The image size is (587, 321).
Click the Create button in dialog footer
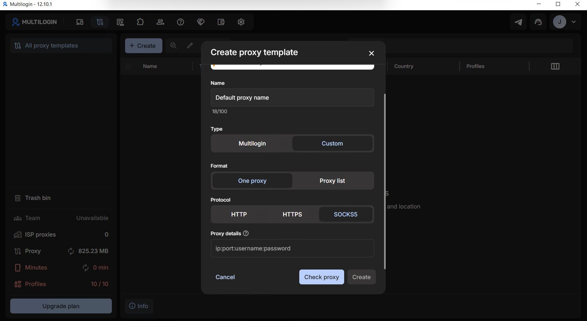[361, 277]
